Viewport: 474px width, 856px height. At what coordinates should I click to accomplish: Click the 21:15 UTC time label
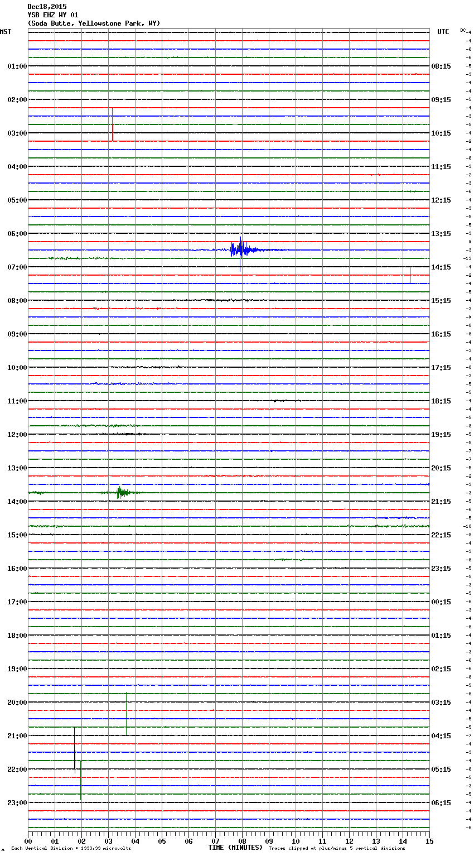point(441,502)
